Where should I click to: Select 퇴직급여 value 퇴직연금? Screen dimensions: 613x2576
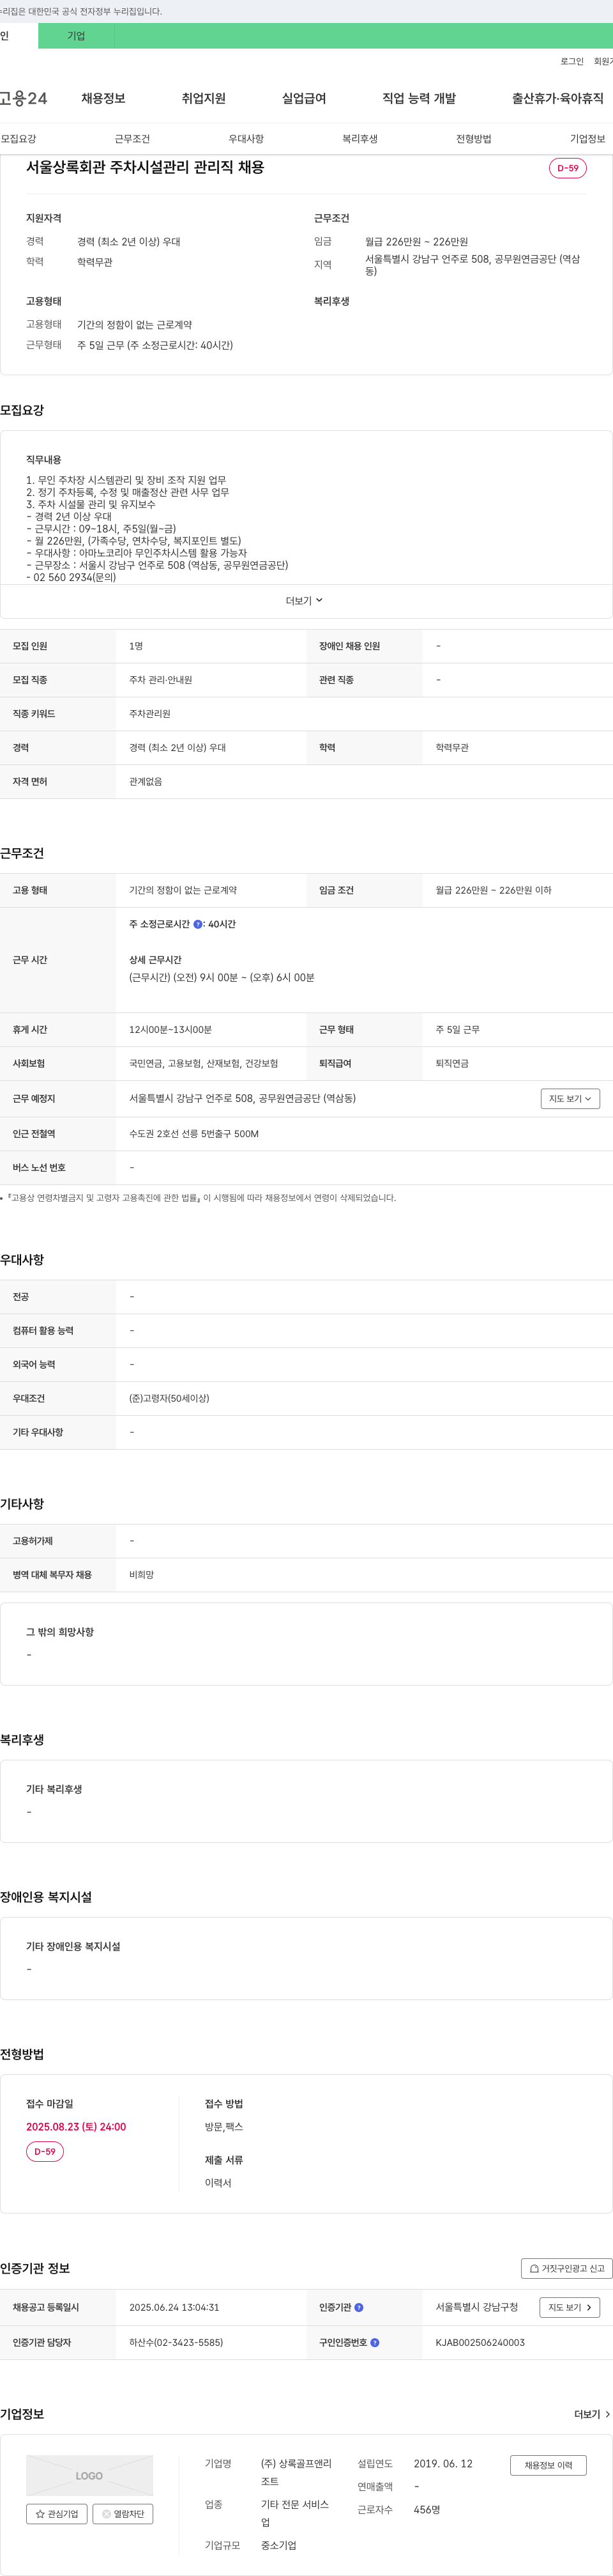tap(452, 1064)
